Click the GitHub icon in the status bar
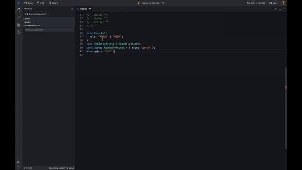The height and width of the screenshot is (170, 302). click(x=27, y=168)
